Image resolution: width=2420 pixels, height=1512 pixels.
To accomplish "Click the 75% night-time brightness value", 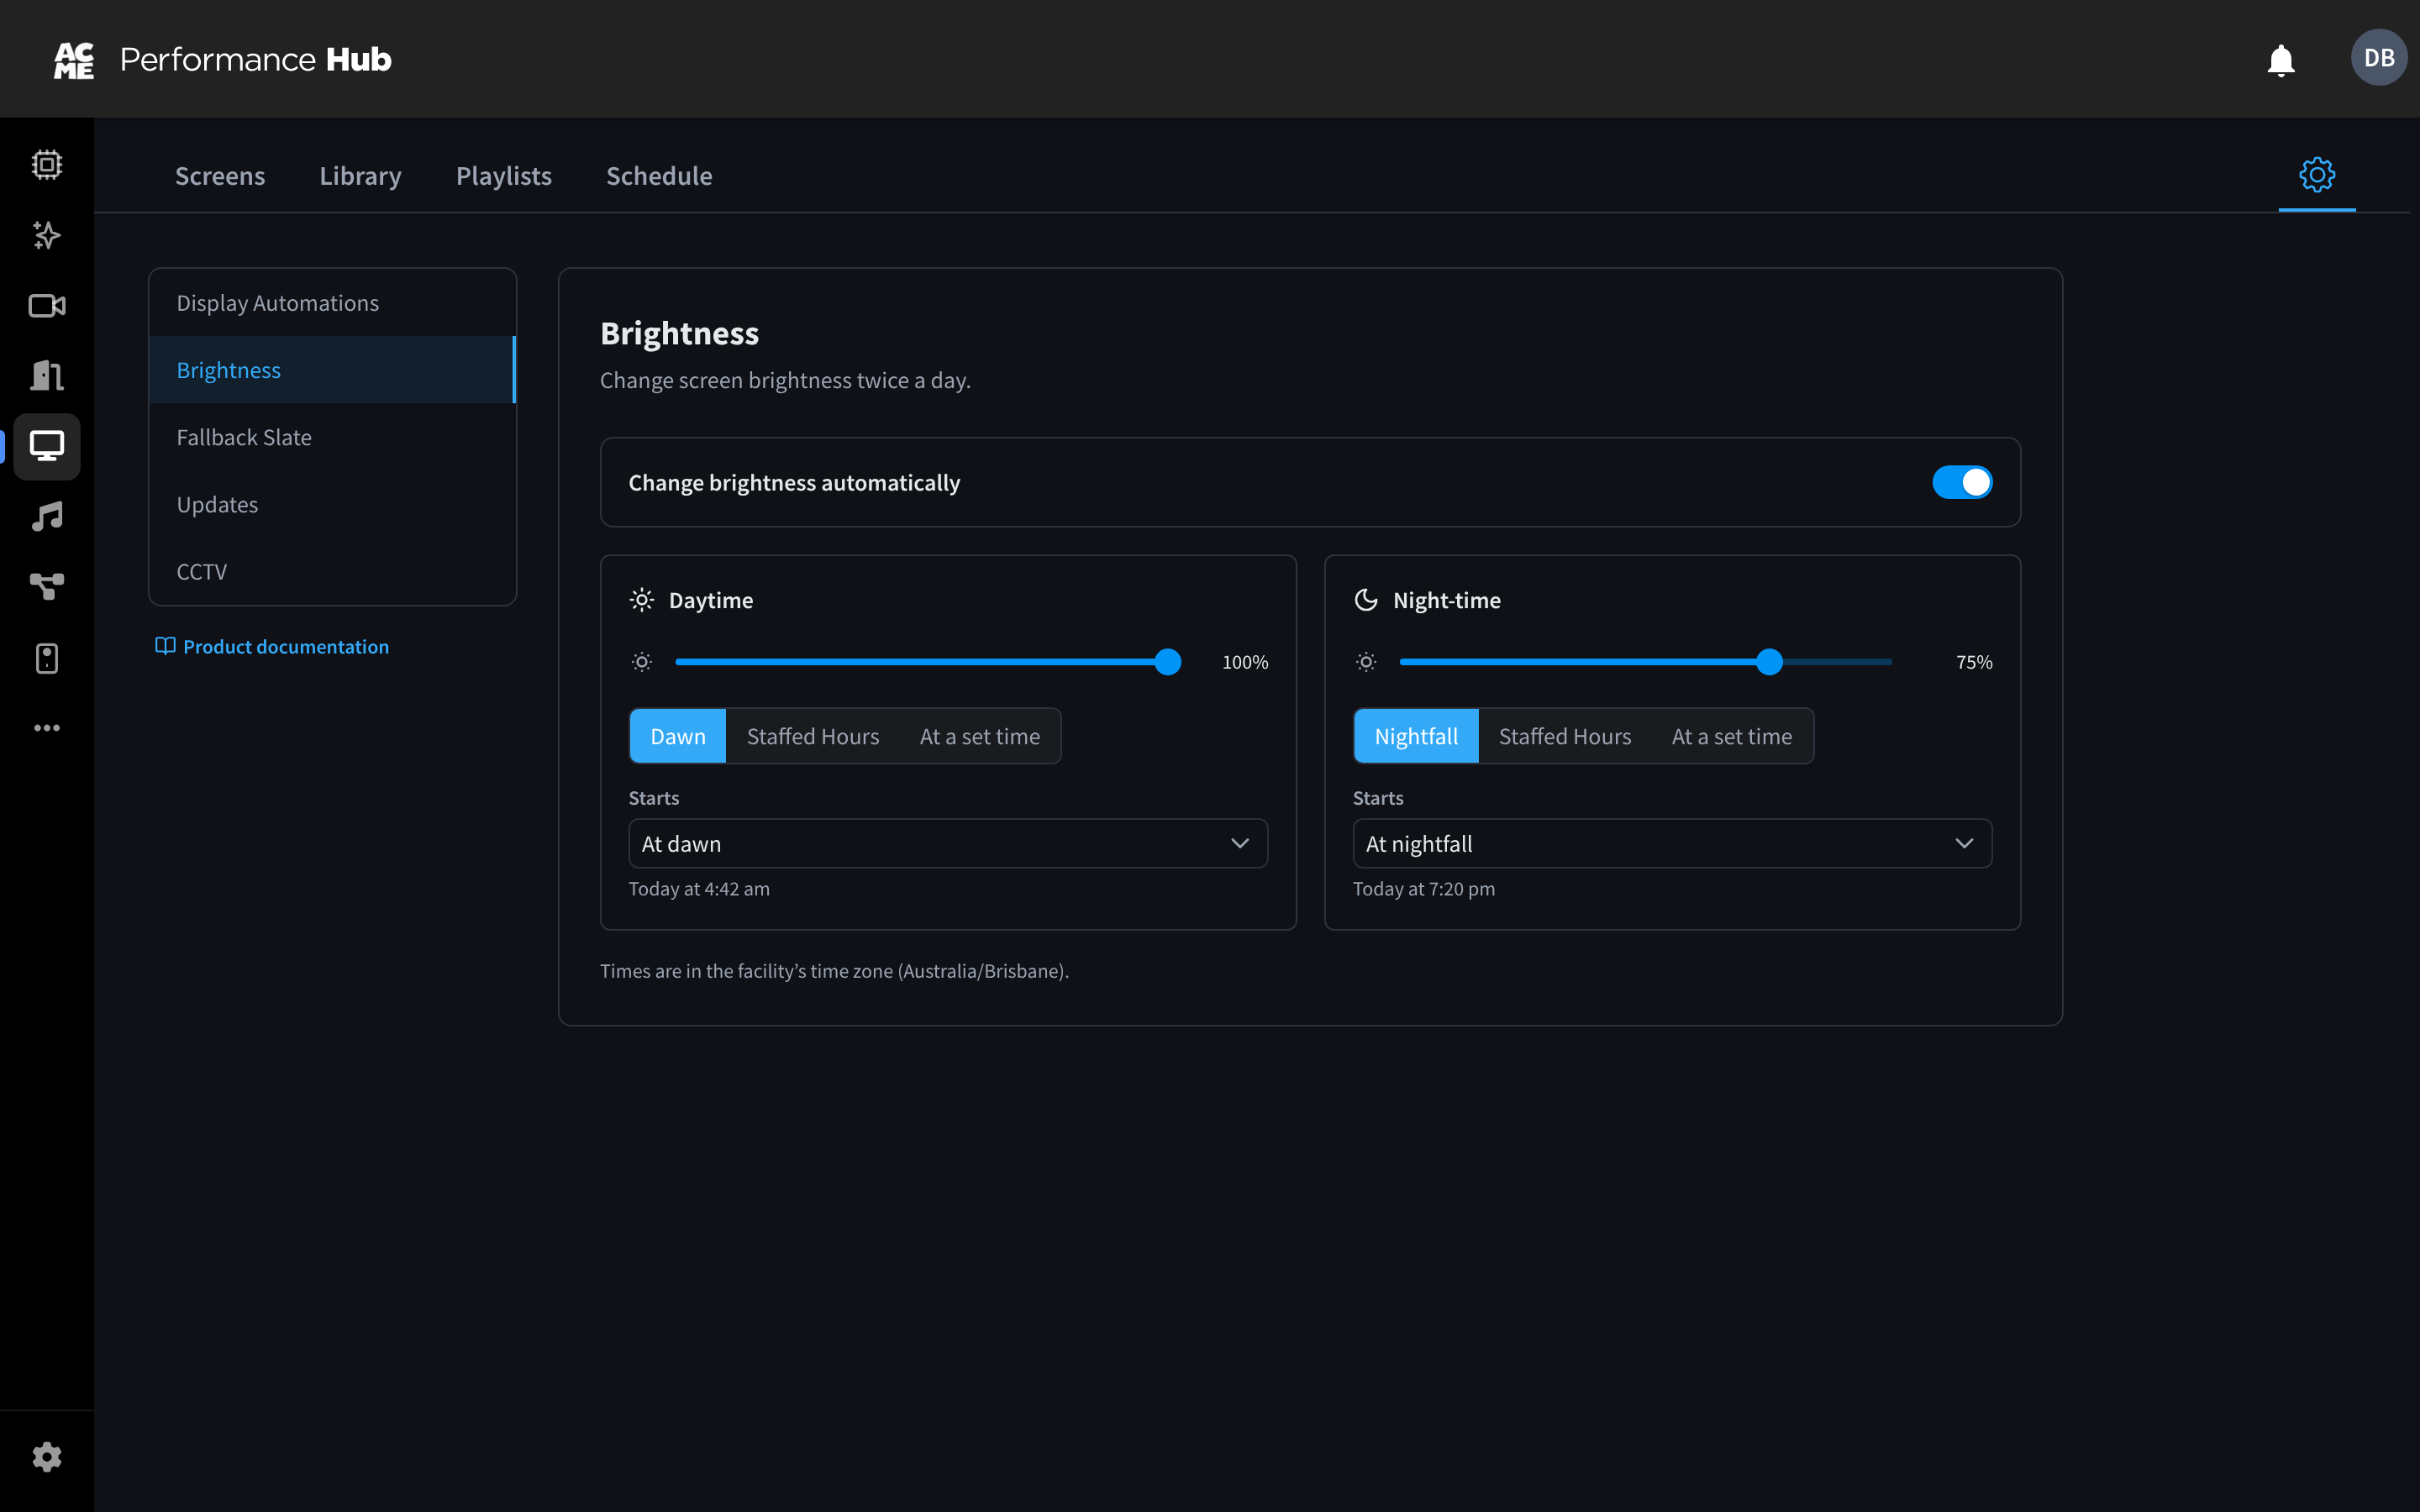I will [1974, 662].
